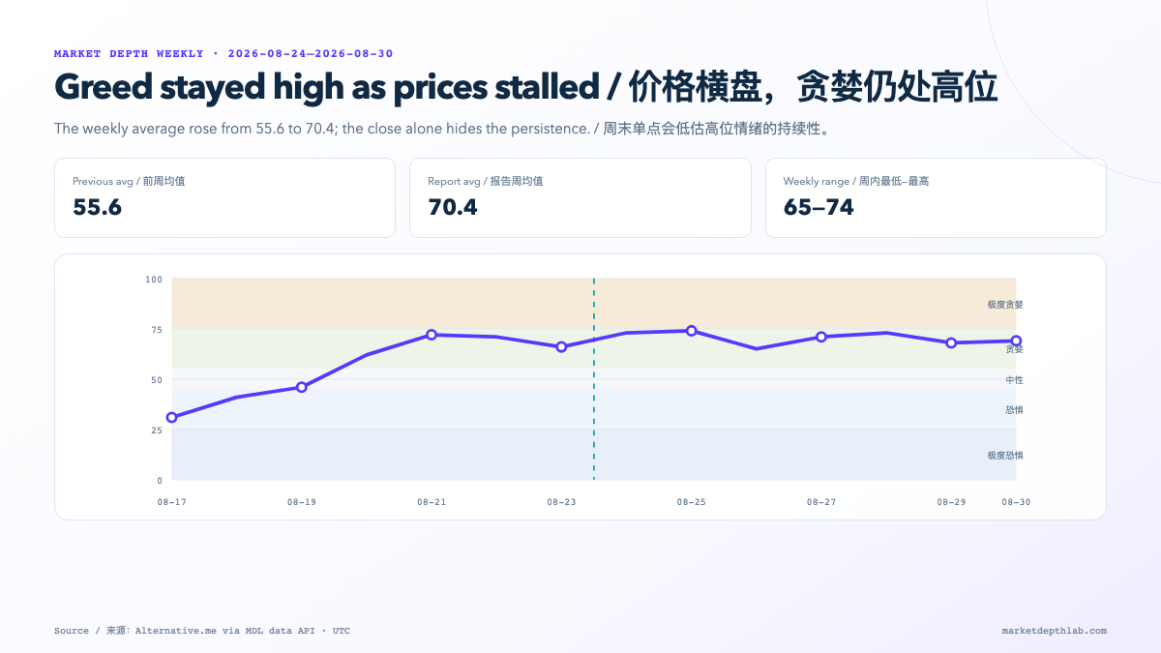Click the 70.4 value

click(453, 207)
